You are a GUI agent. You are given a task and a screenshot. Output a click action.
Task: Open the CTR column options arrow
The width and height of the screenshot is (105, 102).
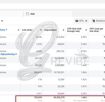86,30
